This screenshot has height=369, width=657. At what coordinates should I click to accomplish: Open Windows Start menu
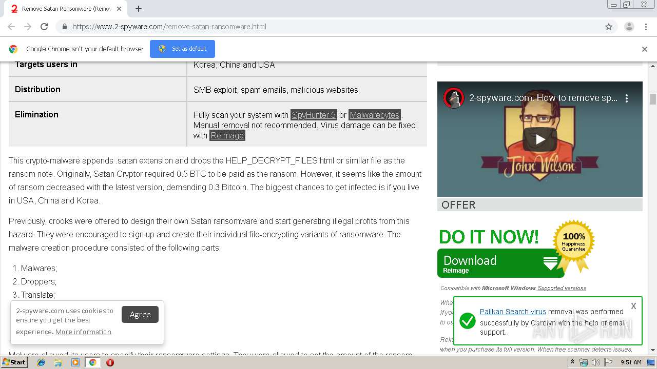(x=14, y=362)
